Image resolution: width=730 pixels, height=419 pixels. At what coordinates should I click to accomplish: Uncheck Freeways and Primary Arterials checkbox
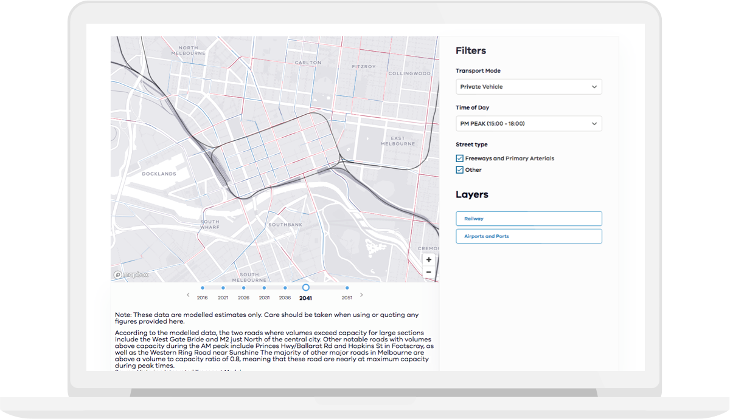[460, 158]
